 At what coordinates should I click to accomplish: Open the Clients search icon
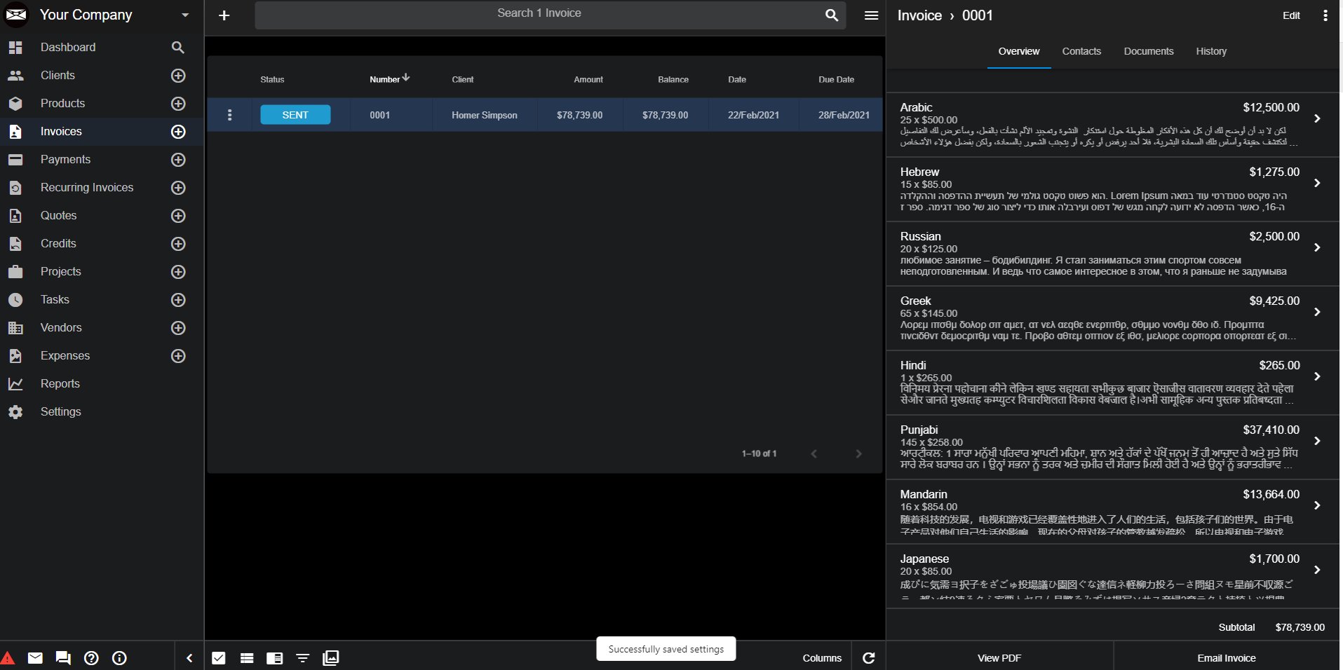pos(177,47)
